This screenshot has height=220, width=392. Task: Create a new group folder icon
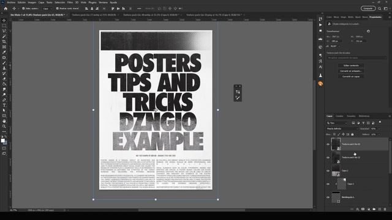click(x=374, y=209)
